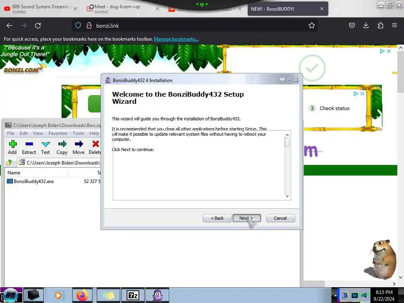
Task: Open the 7-Zip File menu
Action: point(11,133)
